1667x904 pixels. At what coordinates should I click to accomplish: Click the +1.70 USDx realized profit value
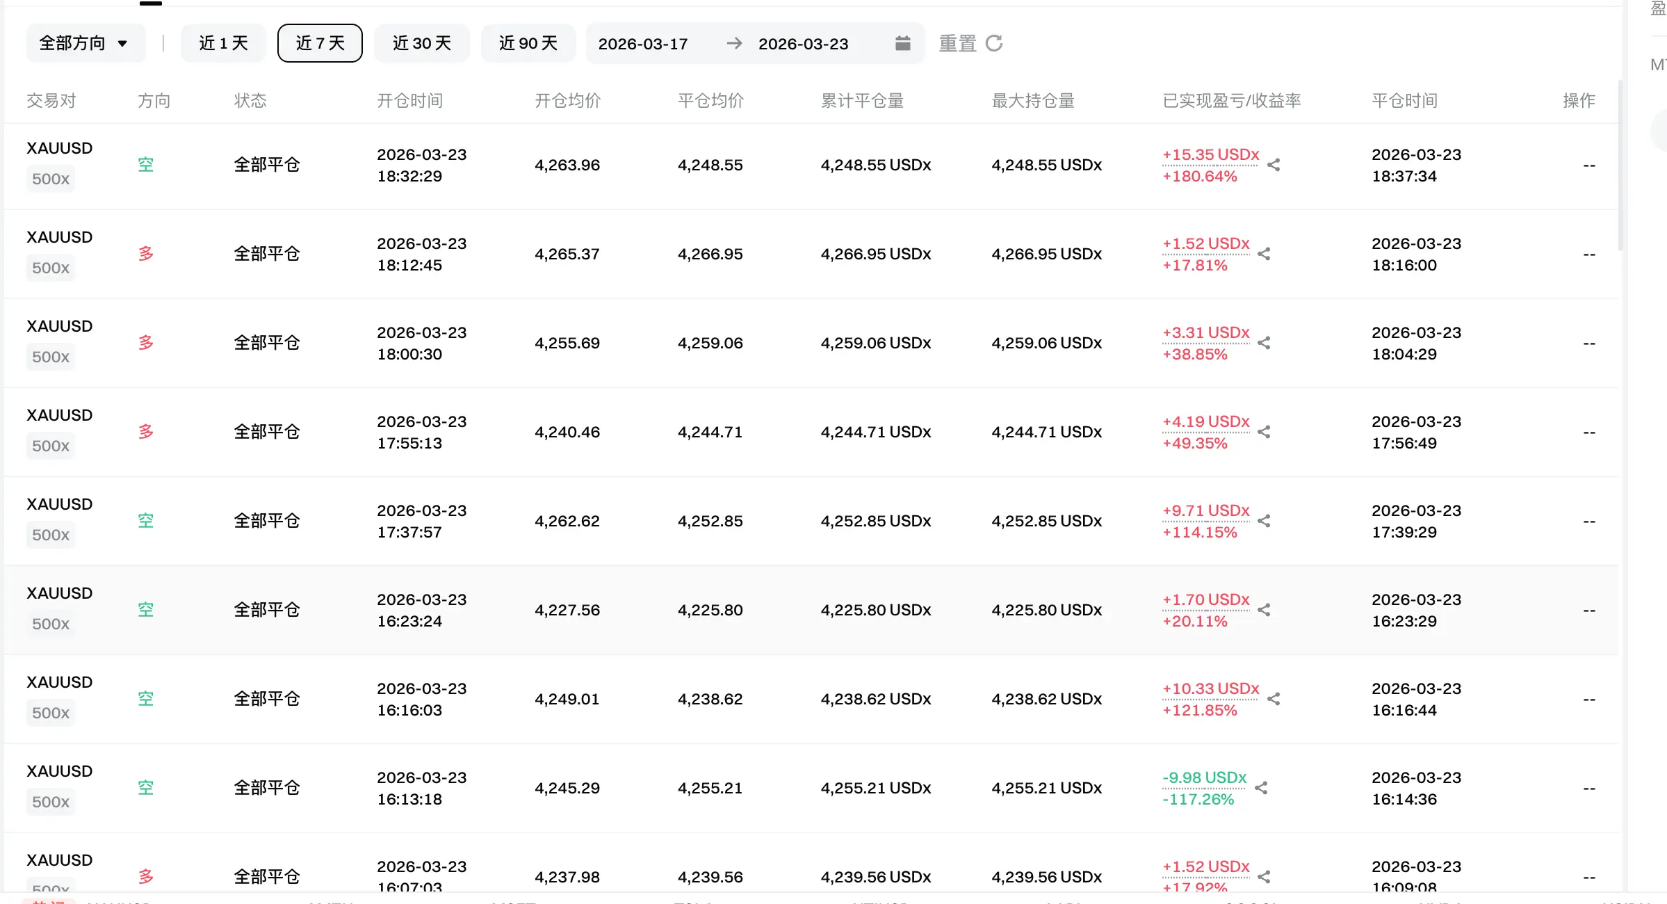click(x=1205, y=599)
